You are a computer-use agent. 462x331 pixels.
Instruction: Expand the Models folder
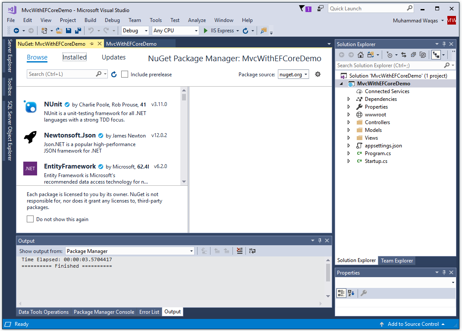[349, 130]
